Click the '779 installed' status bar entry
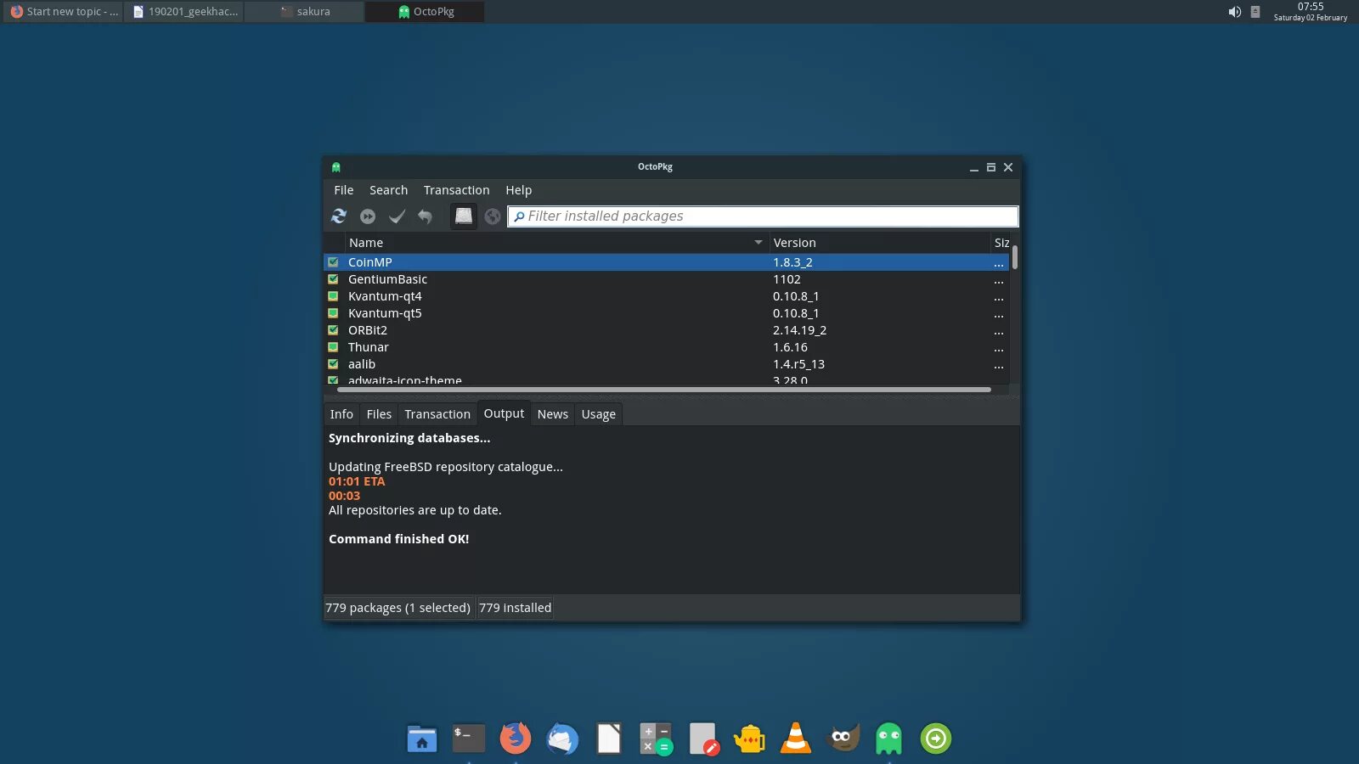The image size is (1359, 764). point(515,608)
